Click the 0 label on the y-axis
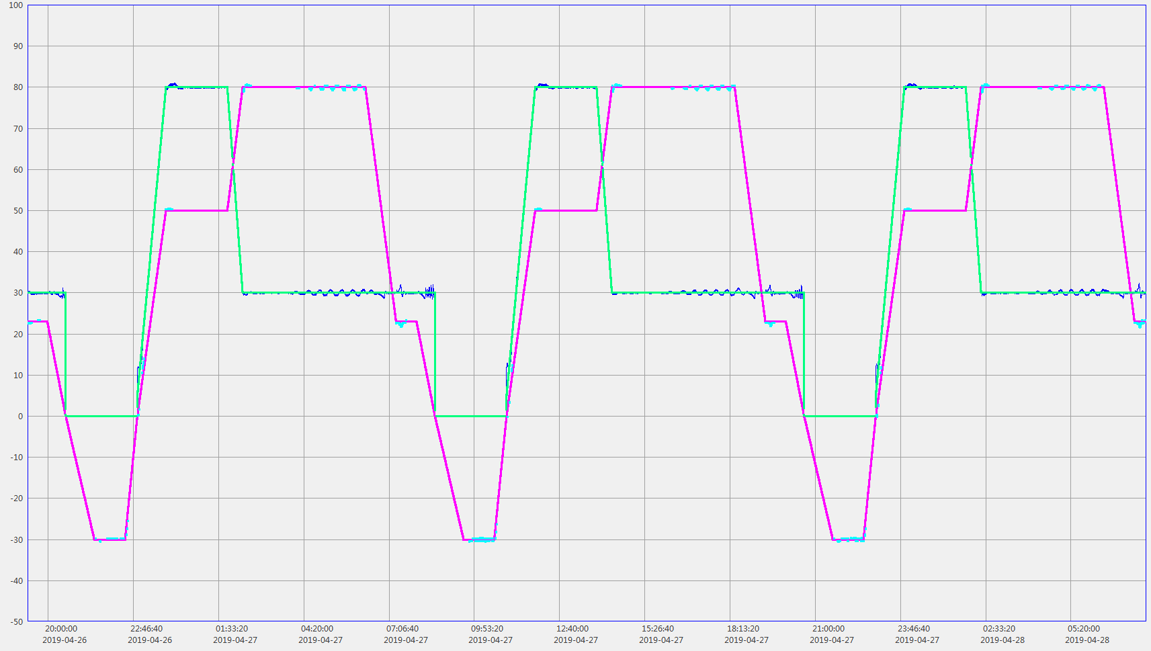The width and height of the screenshot is (1151, 651). pyautogui.click(x=20, y=417)
